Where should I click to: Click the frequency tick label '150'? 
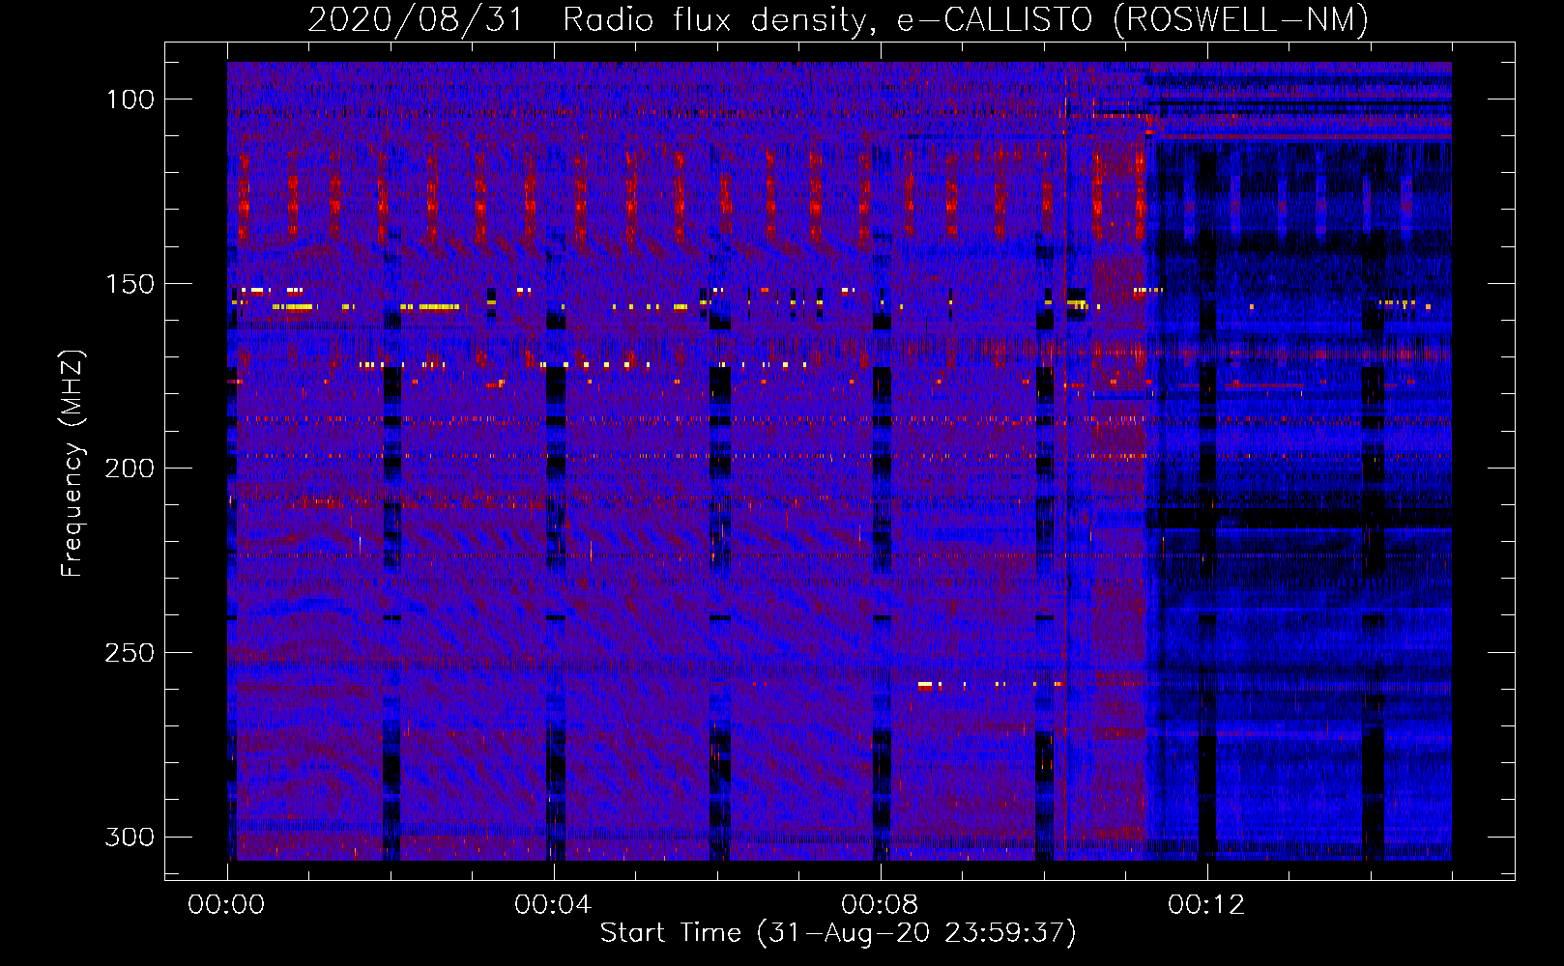pyautogui.click(x=130, y=284)
